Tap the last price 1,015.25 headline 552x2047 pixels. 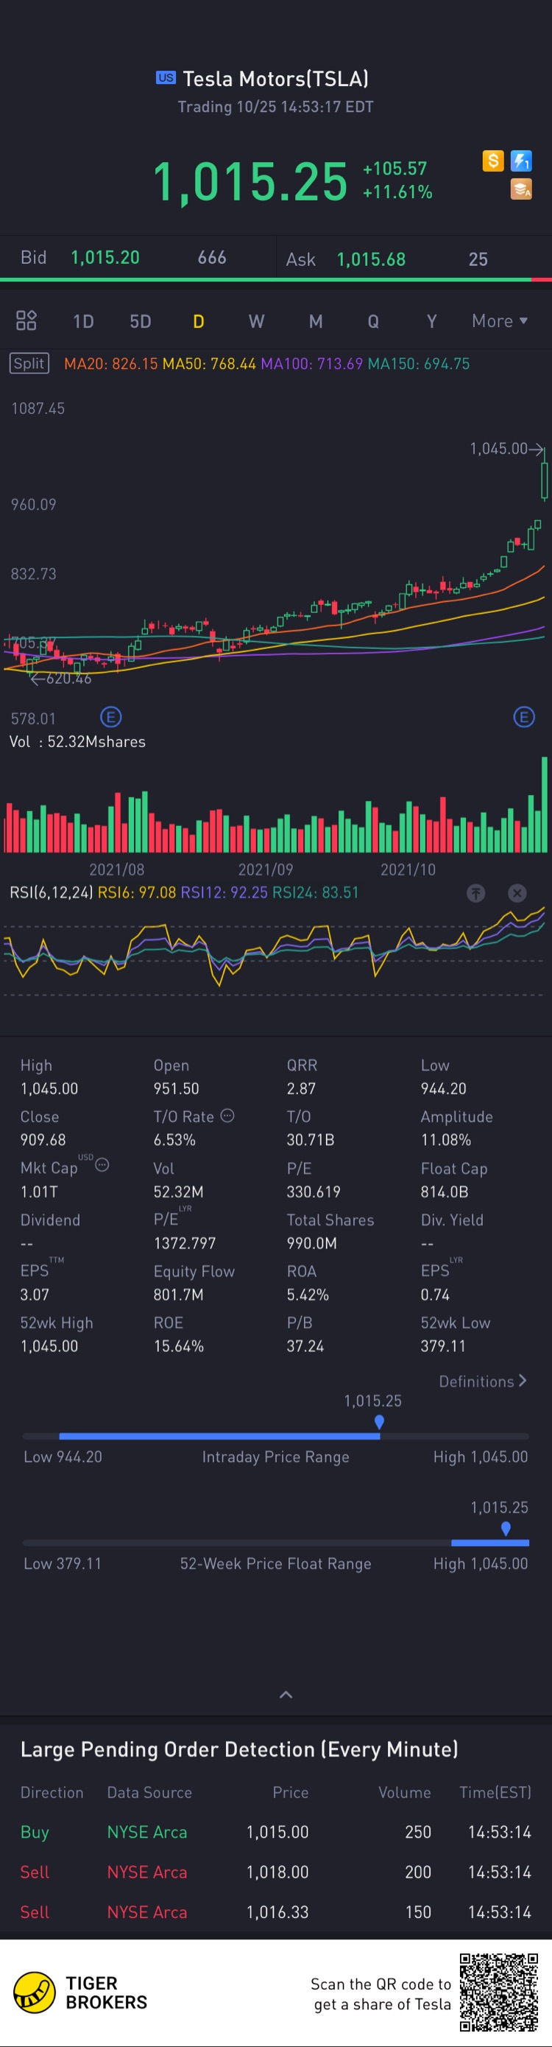[x=250, y=182]
